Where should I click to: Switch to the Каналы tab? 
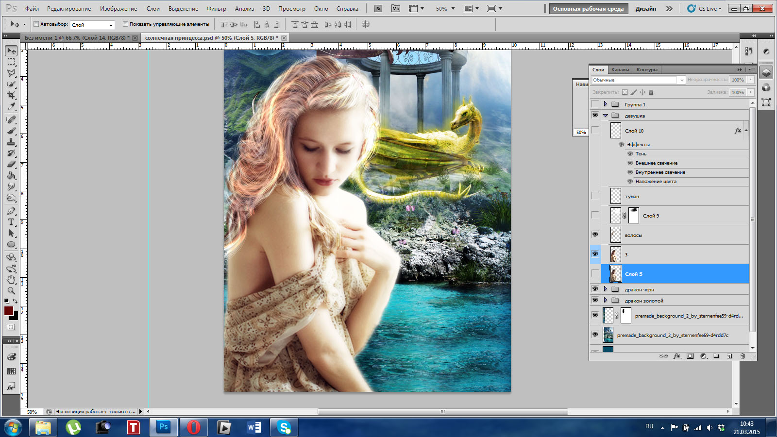[620, 69]
